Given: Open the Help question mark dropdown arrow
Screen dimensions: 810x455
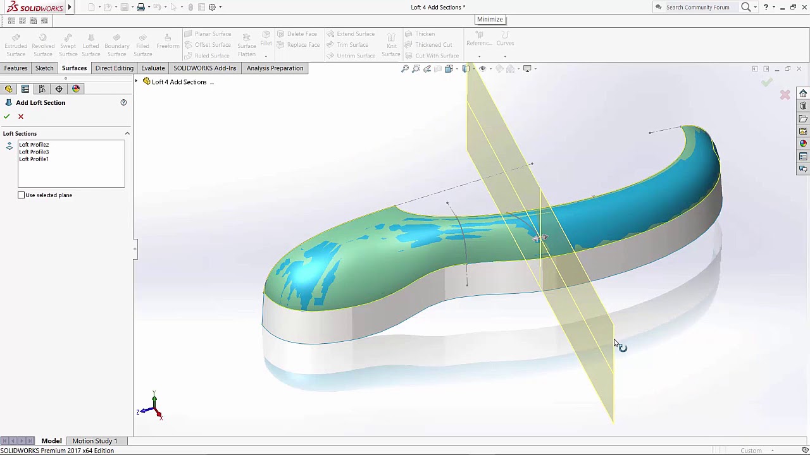Looking at the screenshot, I should (773, 7).
